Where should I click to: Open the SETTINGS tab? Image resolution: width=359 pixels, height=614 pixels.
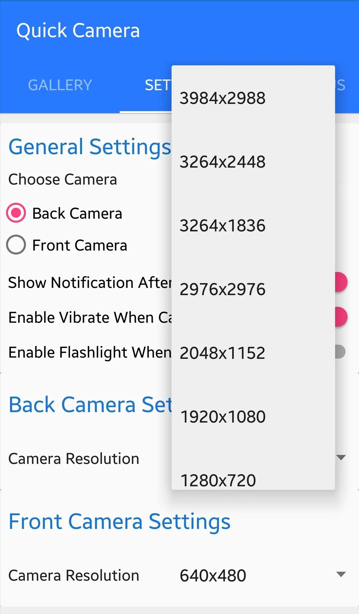tap(146, 85)
